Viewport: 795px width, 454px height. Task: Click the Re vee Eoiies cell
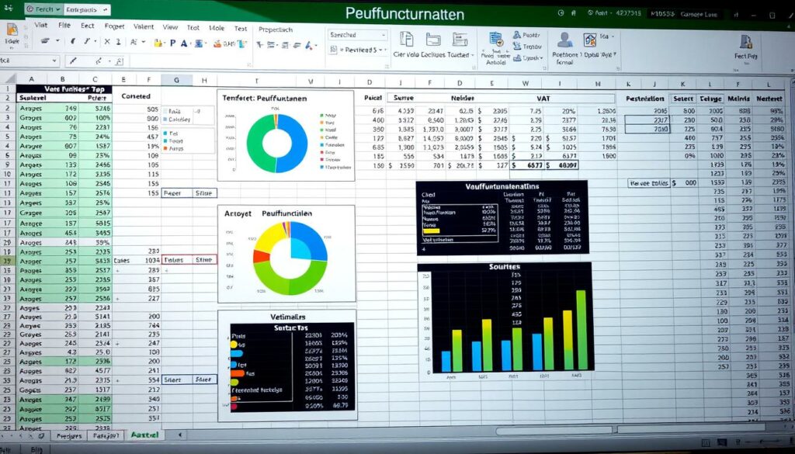click(x=648, y=183)
